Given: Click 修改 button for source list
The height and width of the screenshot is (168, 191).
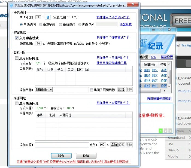Looking at the screenshot, I should tap(122, 145).
